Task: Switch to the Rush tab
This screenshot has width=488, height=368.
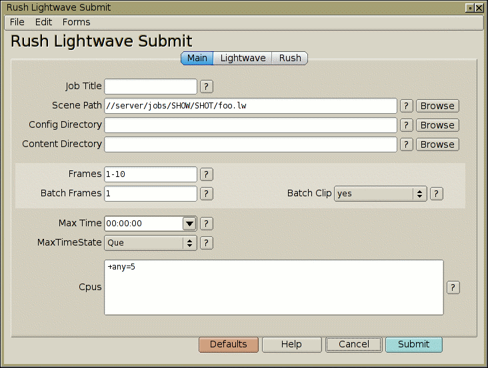Action: [x=290, y=59]
